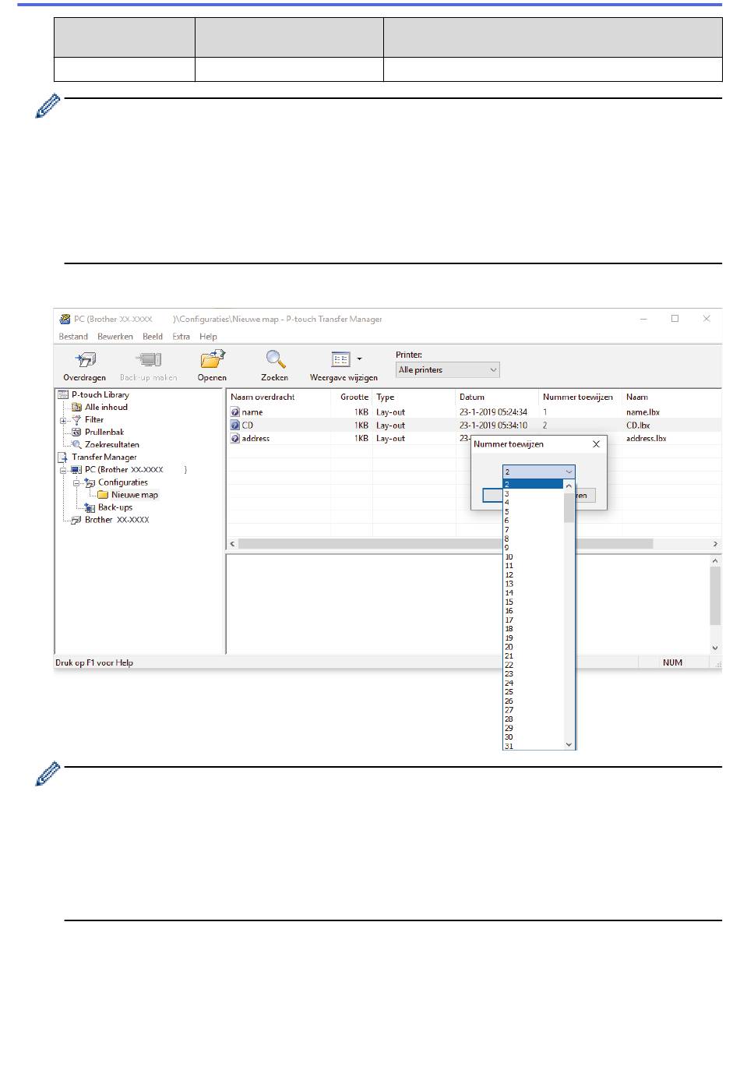This screenshot has height=1081, width=740.
Task: Select the Transfer Manager tree icon
Action: (64, 457)
